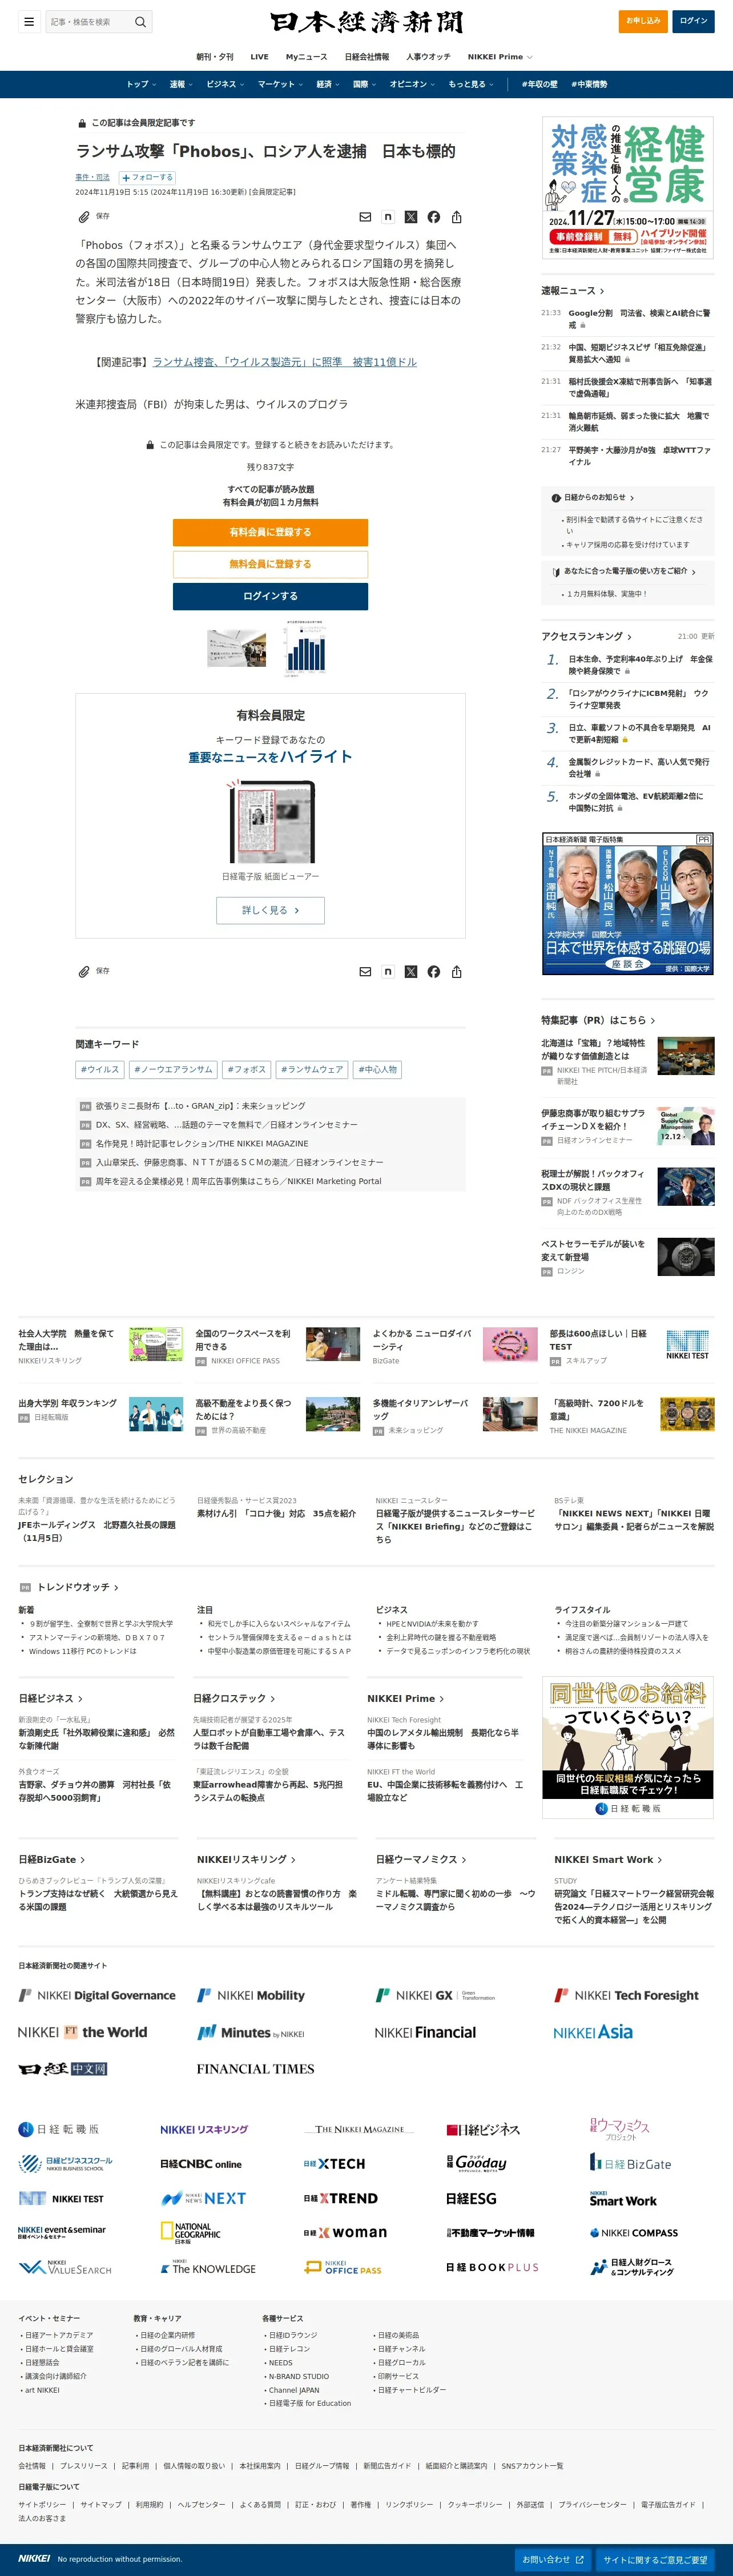This screenshot has height=2576, width=733.
Task: Open 日経会社情報 menu item
Action: (x=367, y=57)
